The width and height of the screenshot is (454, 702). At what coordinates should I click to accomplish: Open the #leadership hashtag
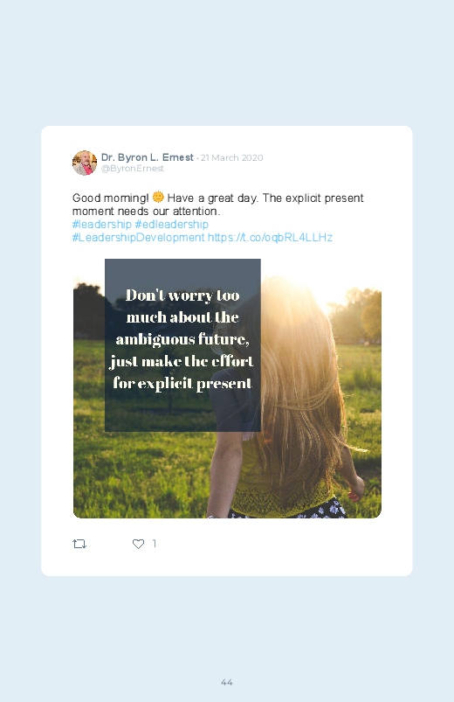[102, 225]
